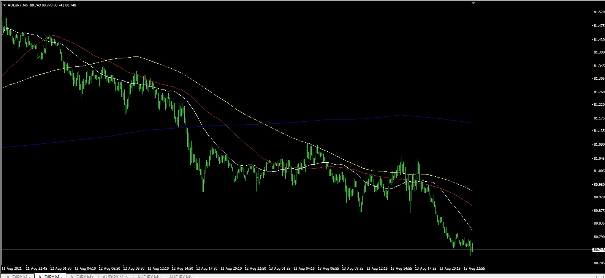This screenshot has height=278, width=605.
Task: Click the 11 Aug 2021 date label
Action: (x=12, y=269)
